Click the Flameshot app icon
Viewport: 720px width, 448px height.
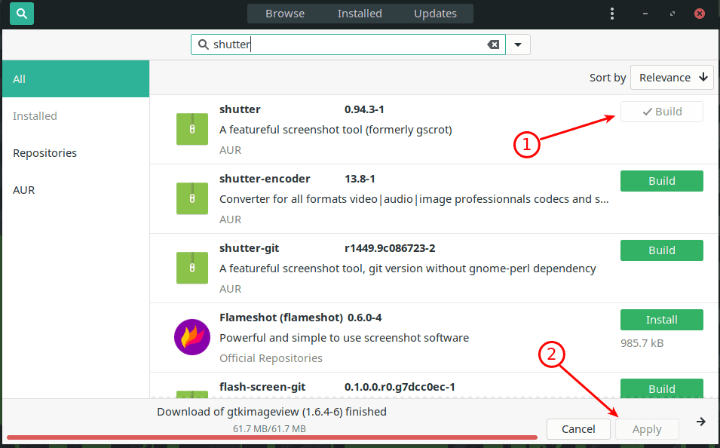tap(192, 337)
